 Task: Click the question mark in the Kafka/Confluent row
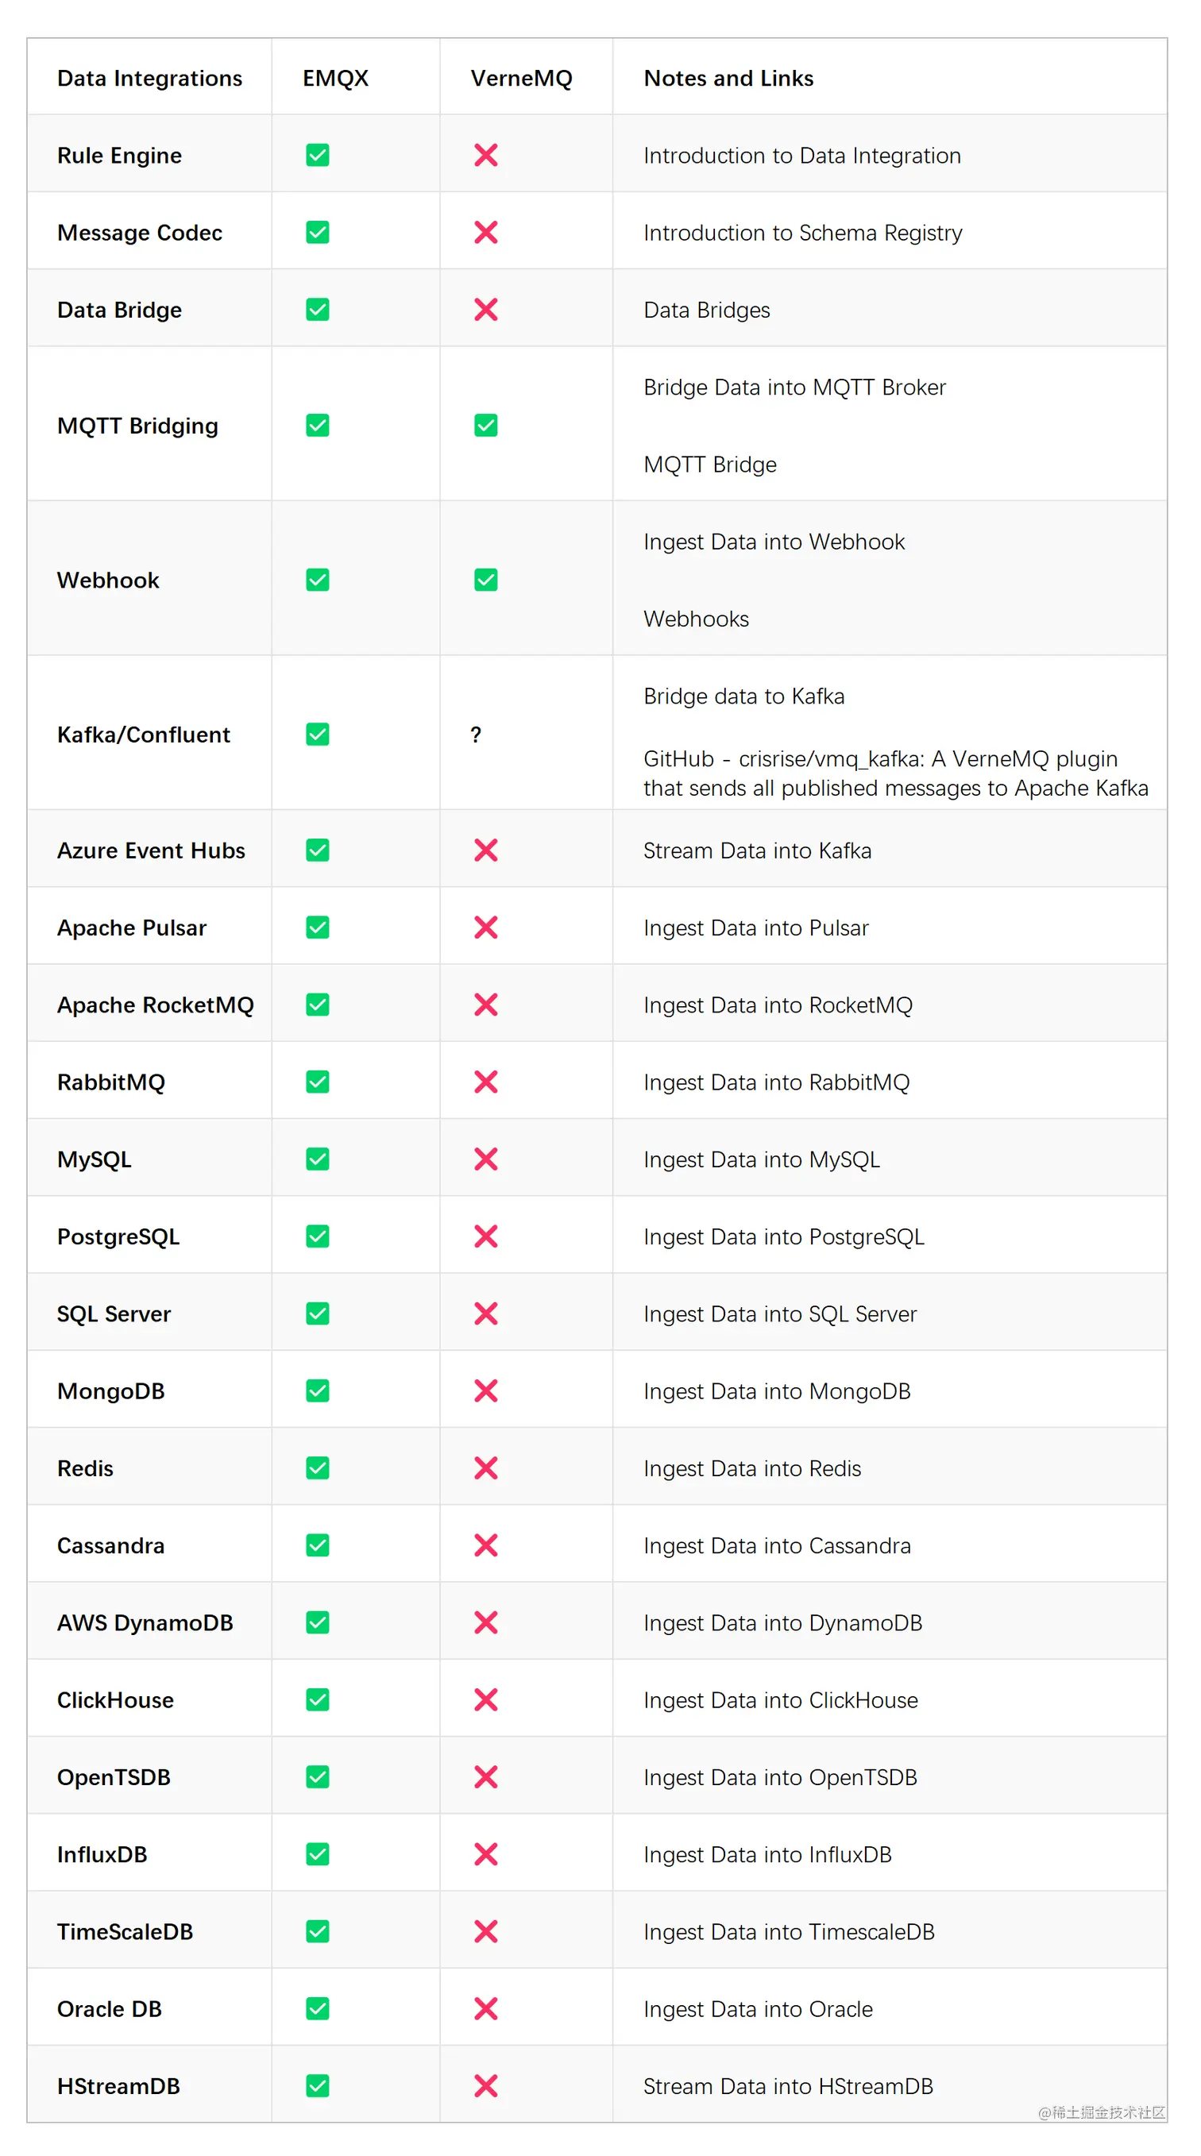[x=475, y=734]
